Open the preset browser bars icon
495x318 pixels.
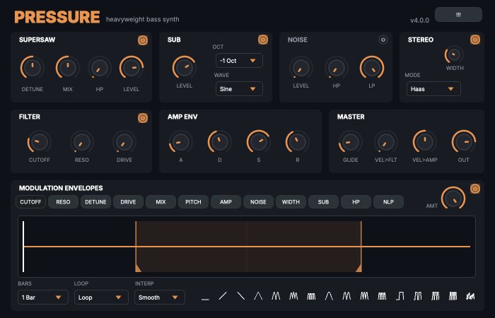point(458,15)
